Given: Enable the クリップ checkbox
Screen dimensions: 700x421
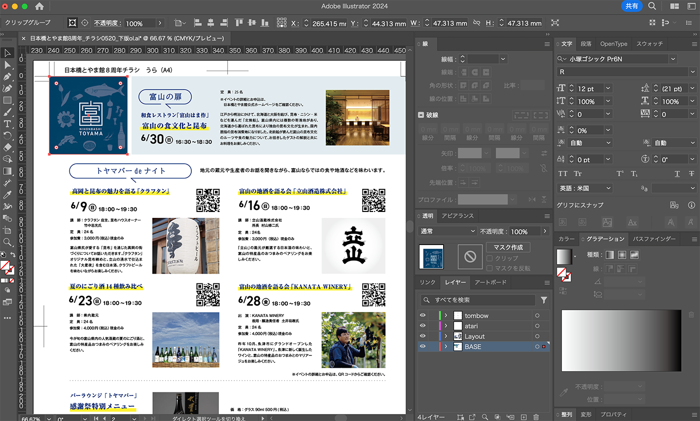Looking at the screenshot, I should (490, 258).
